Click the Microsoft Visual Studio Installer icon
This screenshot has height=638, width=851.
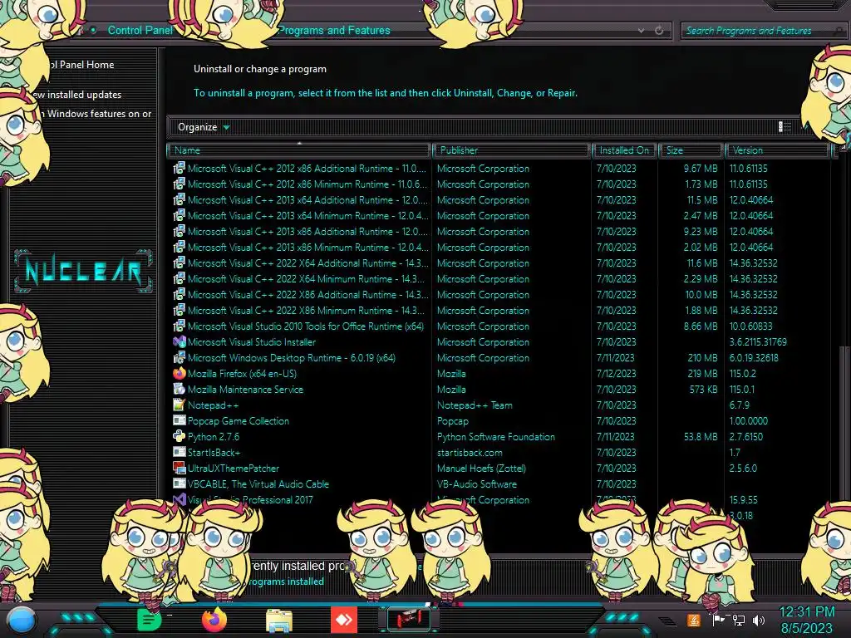180,341
